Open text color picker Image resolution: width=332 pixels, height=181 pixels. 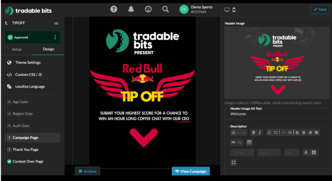pyautogui.click(x=306, y=153)
